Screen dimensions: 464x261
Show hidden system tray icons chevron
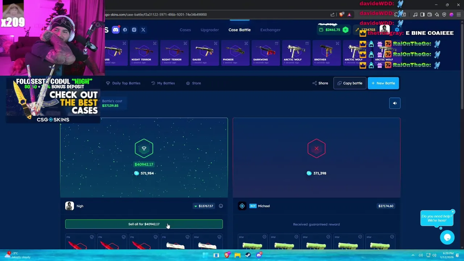413,255
